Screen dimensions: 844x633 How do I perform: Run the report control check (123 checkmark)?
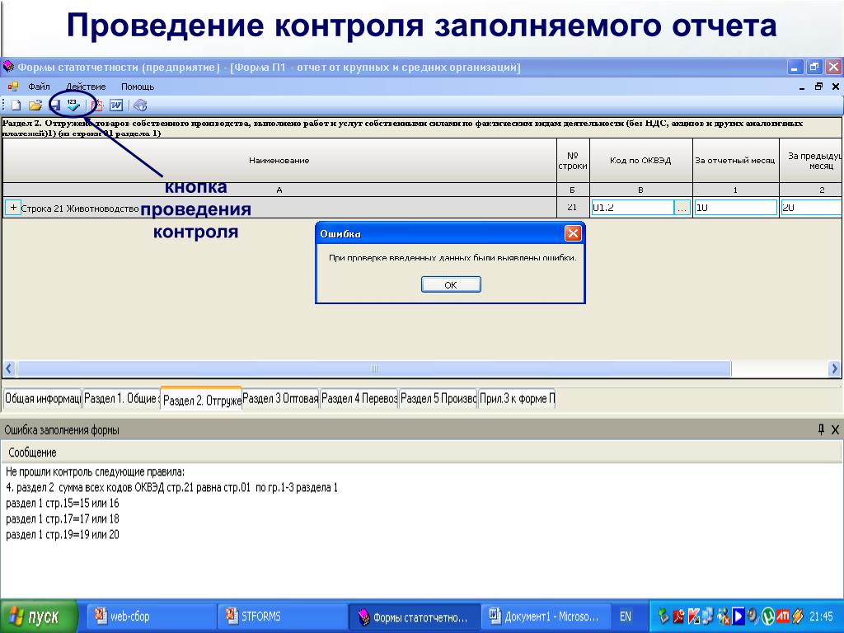coord(73,105)
